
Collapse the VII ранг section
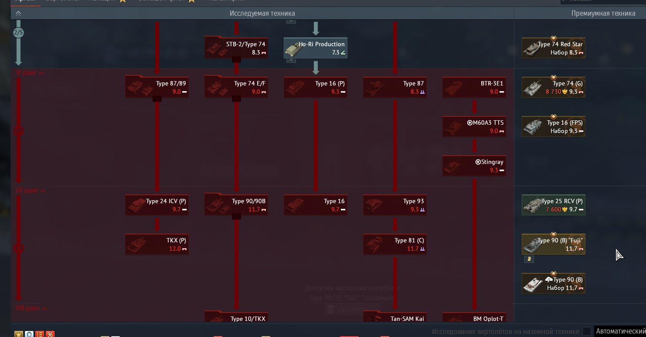coord(31,191)
